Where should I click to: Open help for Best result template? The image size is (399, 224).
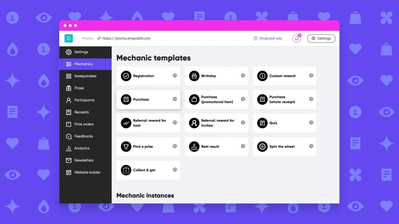tap(243, 146)
